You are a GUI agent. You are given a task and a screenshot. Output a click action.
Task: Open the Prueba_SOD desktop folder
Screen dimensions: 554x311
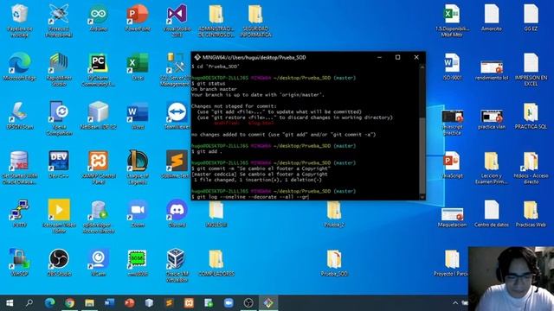tap(334, 263)
